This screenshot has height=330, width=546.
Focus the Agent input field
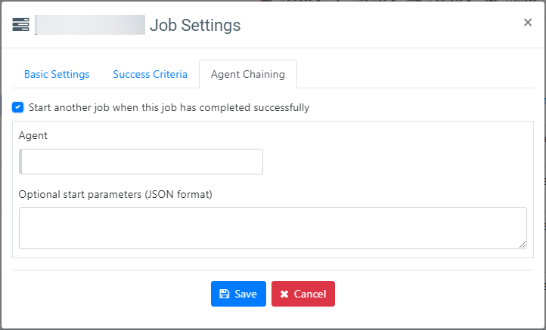pos(141,162)
